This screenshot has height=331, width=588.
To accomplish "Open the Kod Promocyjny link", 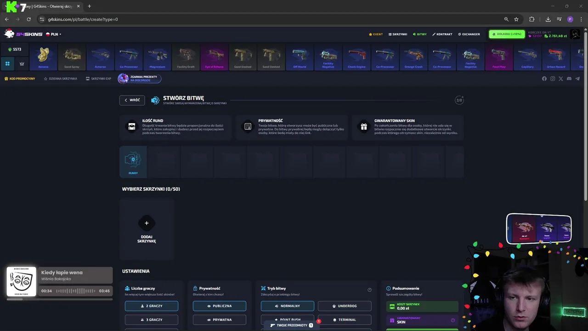I will (x=20, y=79).
